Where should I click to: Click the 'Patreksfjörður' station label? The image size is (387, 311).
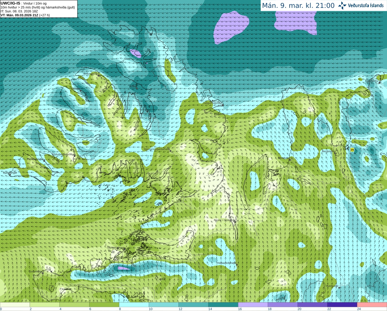click(x=35, y=159)
